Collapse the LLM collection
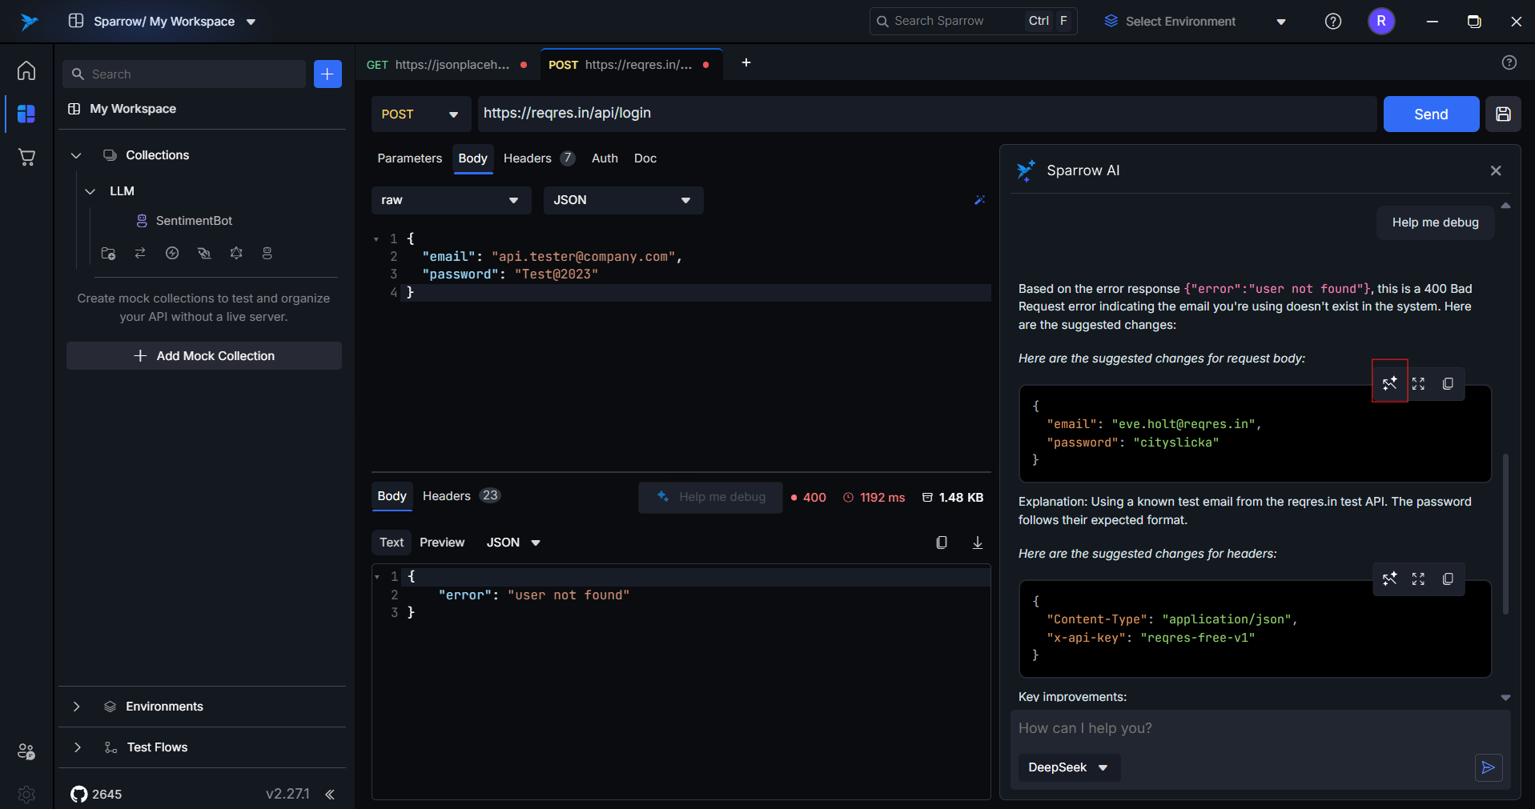Screen dimensions: 1535x809 coord(90,191)
